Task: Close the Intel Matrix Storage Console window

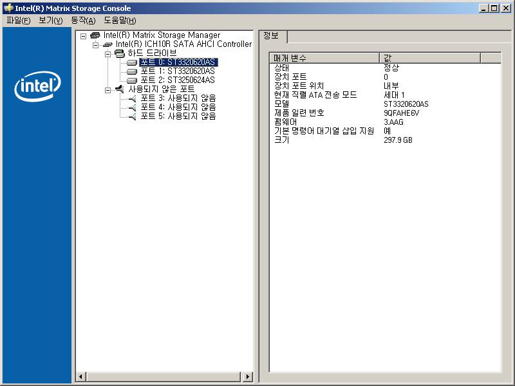Action: pyautogui.click(x=506, y=8)
